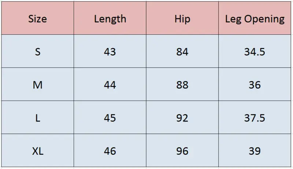Click the length value 43
This screenshot has width=293, height=169.
coord(110,52)
